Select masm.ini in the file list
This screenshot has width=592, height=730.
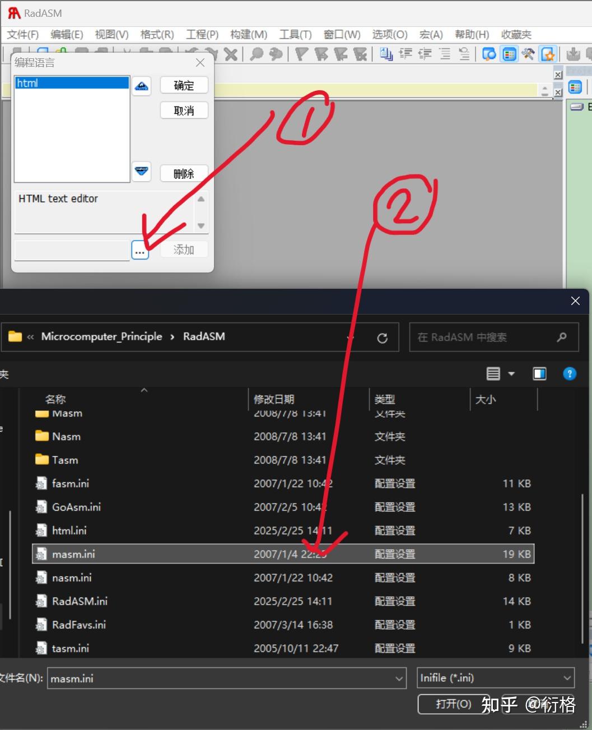click(x=283, y=554)
